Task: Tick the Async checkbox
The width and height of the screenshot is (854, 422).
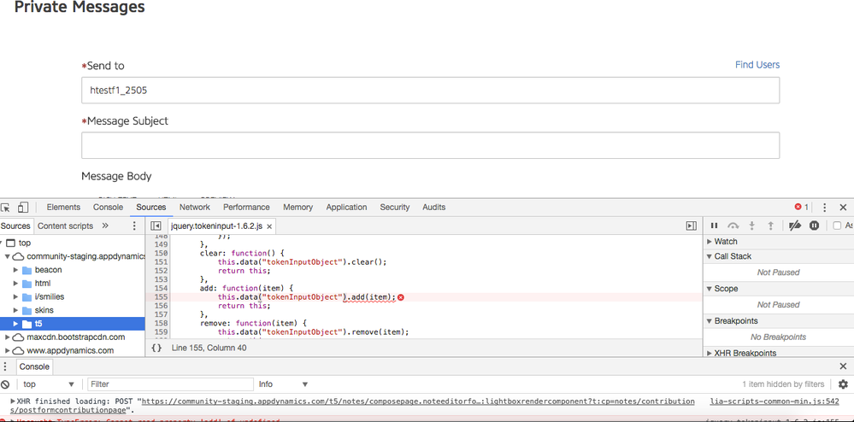Action: (x=837, y=226)
